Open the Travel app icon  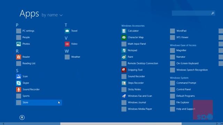[67, 31]
